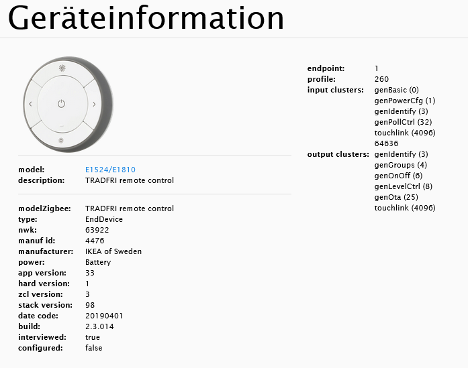The height and width of the screenshot is (368, 468).
Task: Select the stack version value 98
Action: pyautogui.click(x=90, y=305)
